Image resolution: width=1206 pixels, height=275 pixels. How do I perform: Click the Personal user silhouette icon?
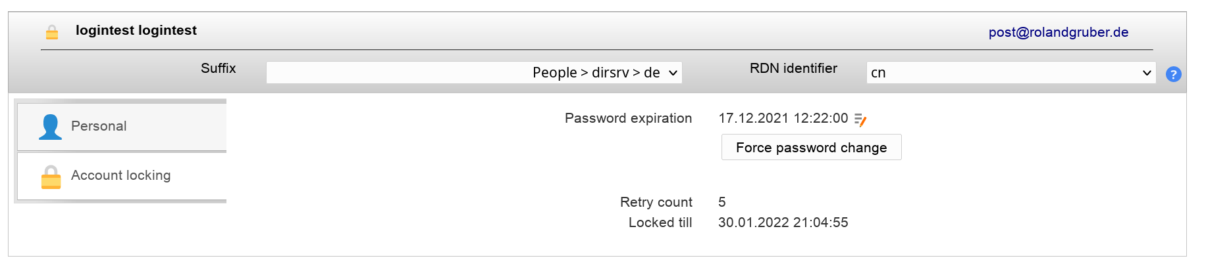[x=50, y=127]
